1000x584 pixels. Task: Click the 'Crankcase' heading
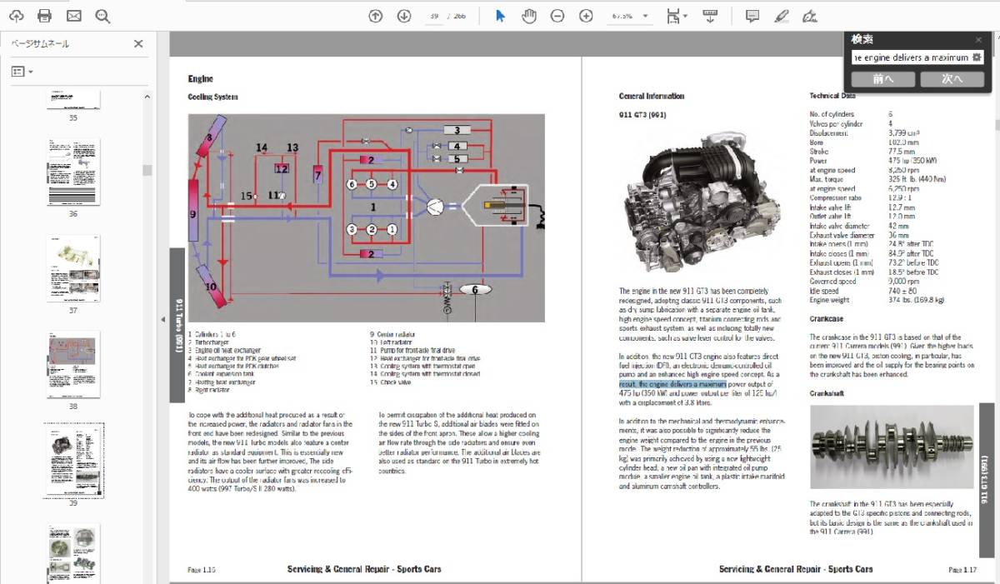pos(826,318)
